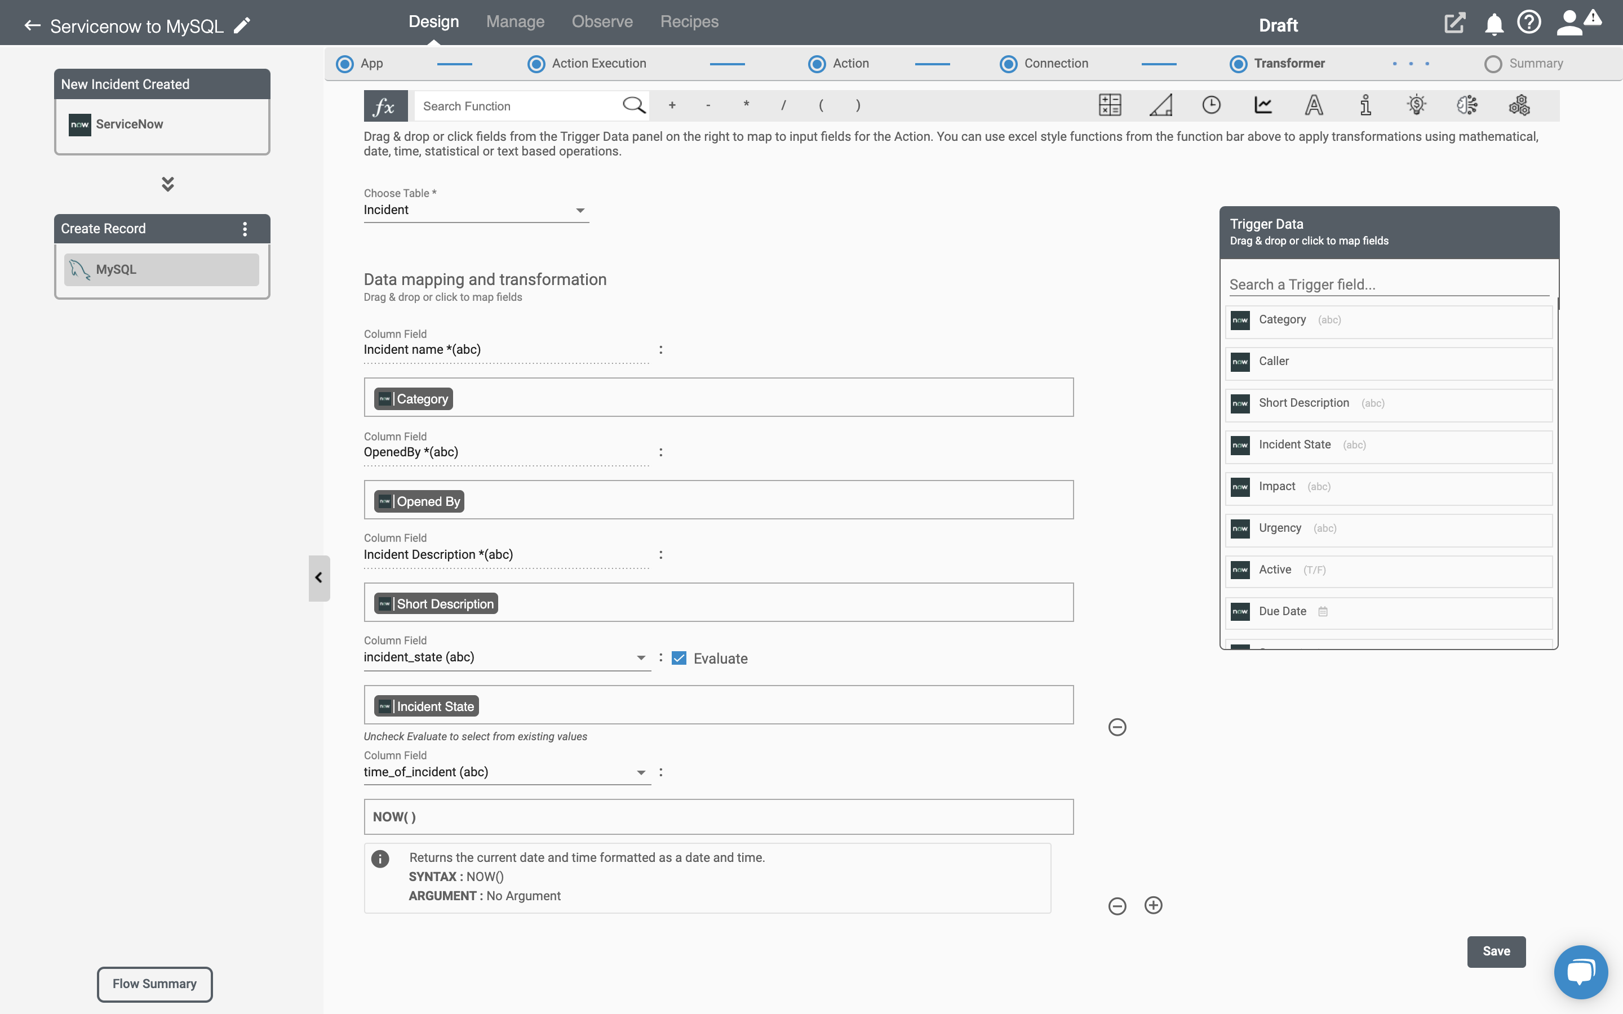Click the minus remove field button near time_of_incident
Viewport: 1623px width, 1014px height.
pos(1116,905)
